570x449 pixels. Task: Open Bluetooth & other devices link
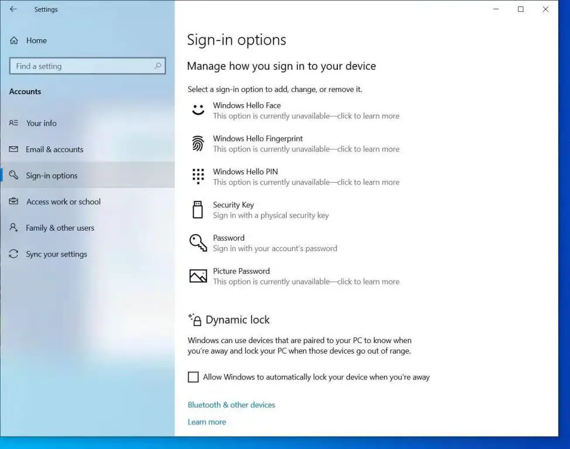tap(231, 405)
